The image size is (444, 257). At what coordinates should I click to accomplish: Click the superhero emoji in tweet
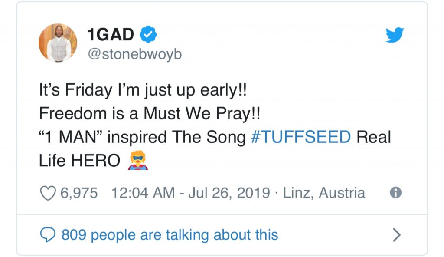click(x=138, y=161)
